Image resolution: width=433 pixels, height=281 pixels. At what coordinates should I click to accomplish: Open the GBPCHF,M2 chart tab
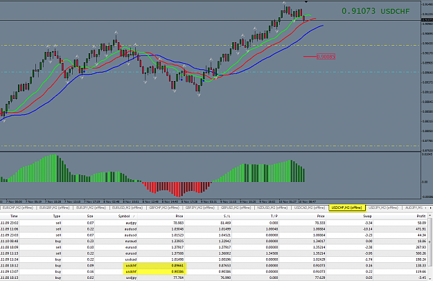(164, 208)
